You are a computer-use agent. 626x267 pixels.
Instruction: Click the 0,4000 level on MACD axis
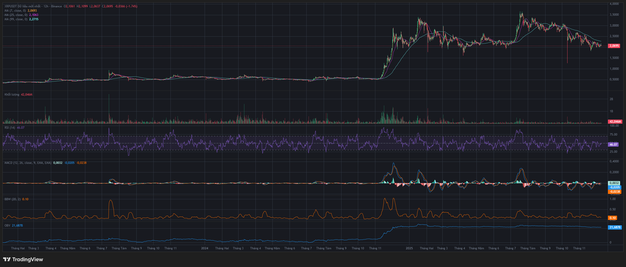(614, 161)
